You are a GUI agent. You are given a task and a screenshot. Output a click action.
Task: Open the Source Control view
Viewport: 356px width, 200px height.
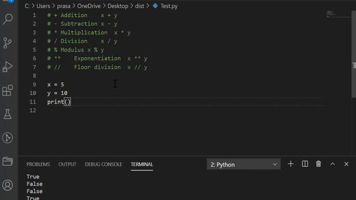tap(8, 43)
